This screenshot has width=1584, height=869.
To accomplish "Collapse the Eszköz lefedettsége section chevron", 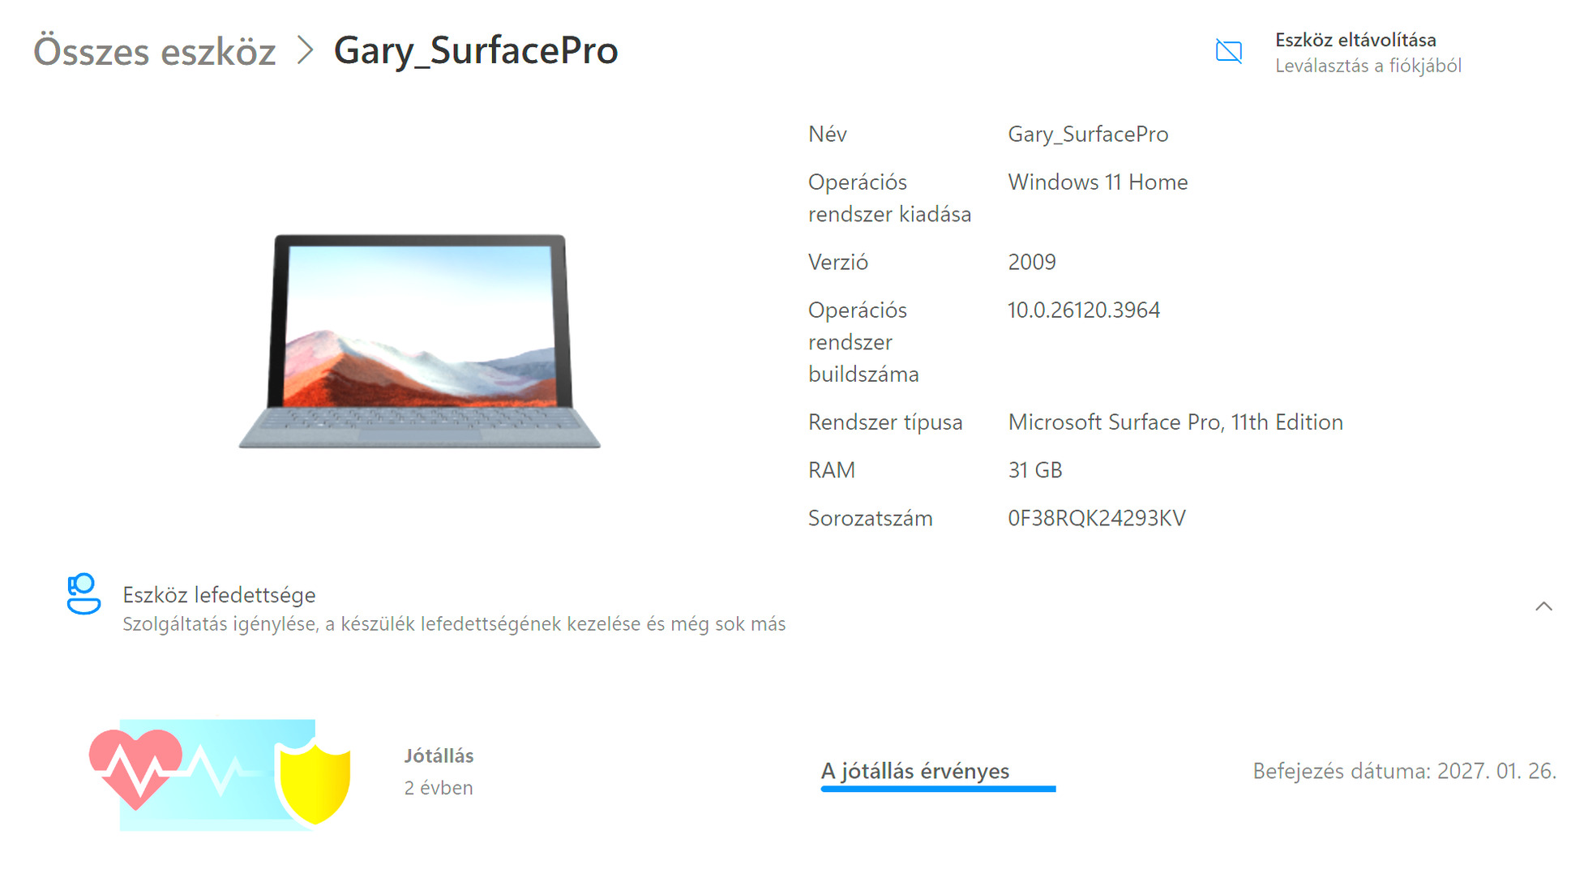I will (1543, 606).
